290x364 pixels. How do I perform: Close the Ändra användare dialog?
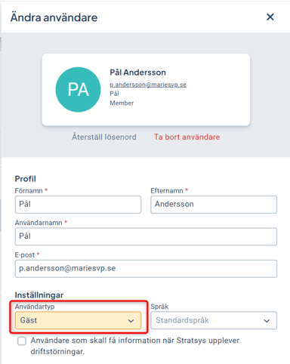click(270, 17)
